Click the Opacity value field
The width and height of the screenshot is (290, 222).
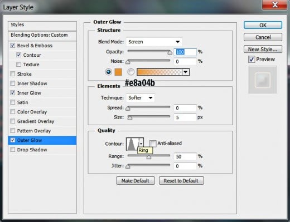tap(185, 52)
